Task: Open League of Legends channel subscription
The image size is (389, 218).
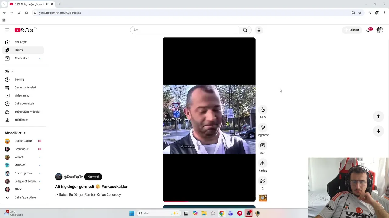Action: (x=23, y=181)
